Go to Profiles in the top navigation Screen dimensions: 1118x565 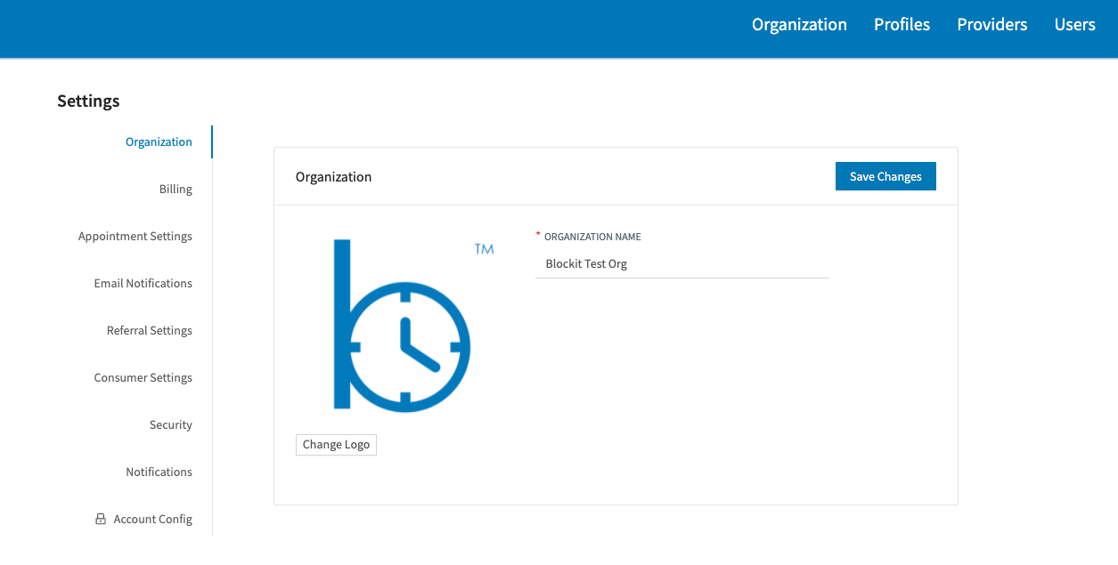click(x=902, y=25)
